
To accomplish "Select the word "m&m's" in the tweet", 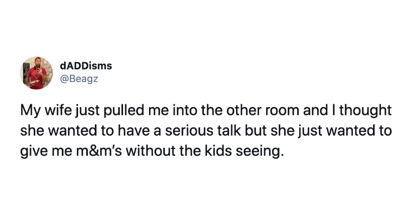I will tap(99, 151).
